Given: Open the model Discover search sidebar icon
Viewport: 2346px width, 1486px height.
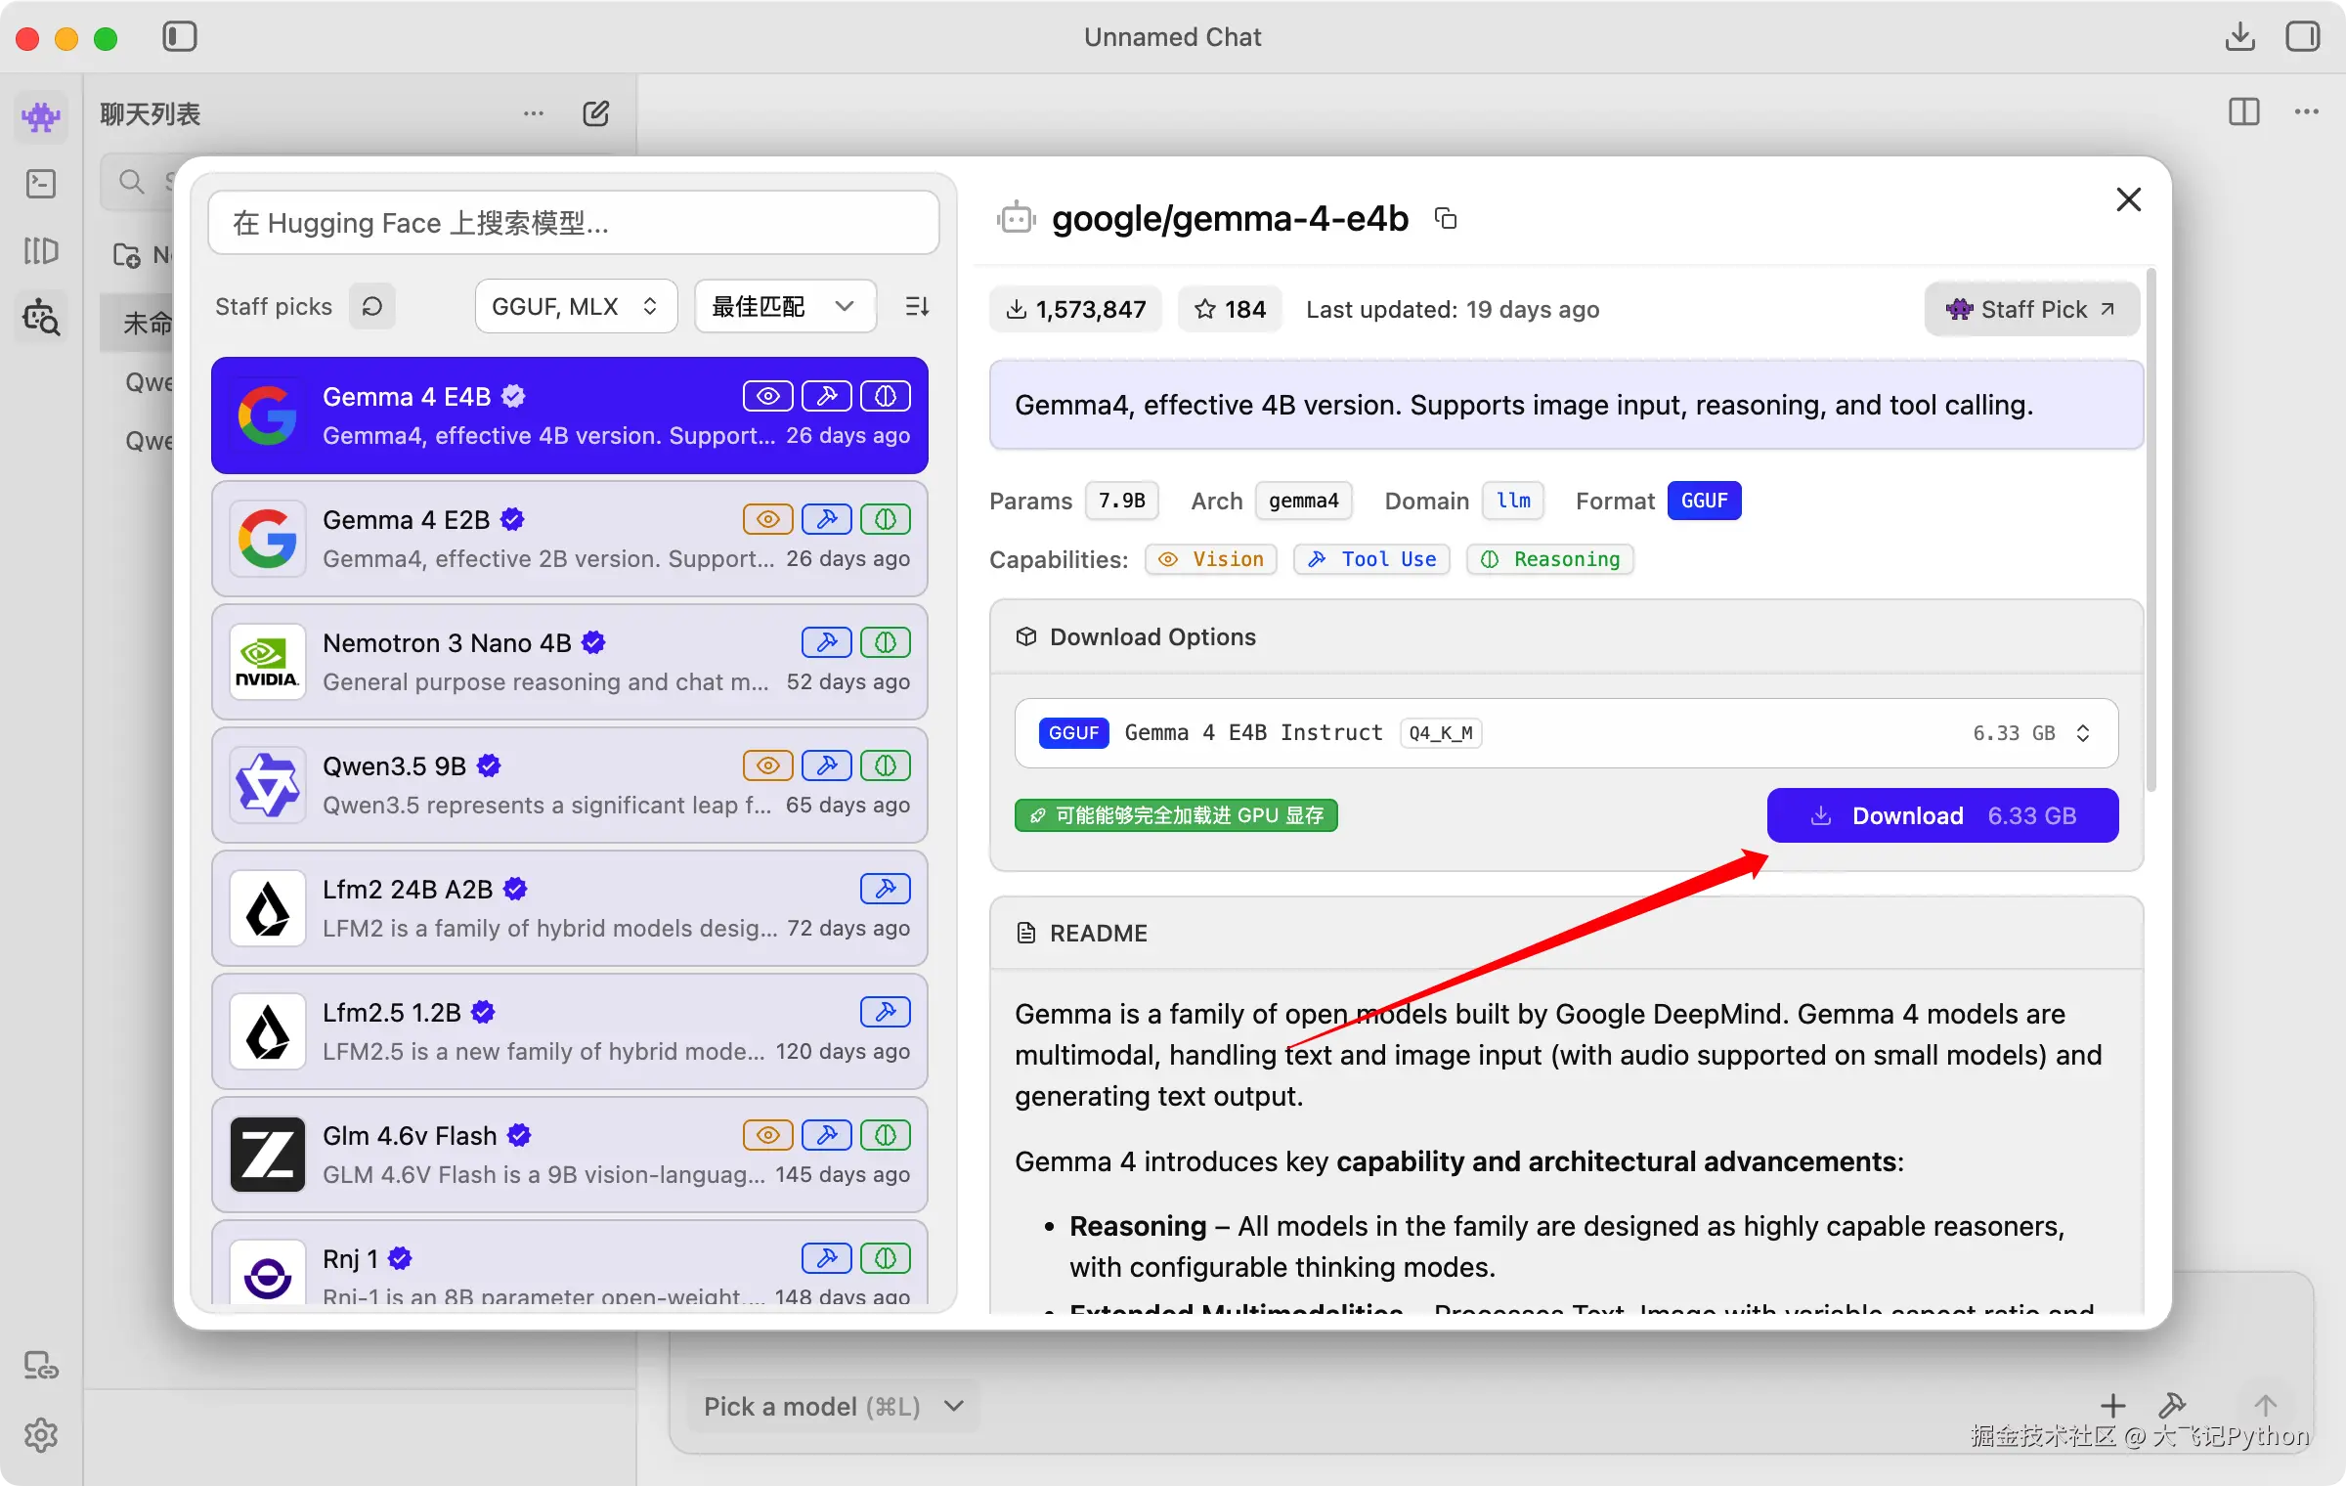Looking at the screenshot, I should pyautogui.click(x=41, y=319).
